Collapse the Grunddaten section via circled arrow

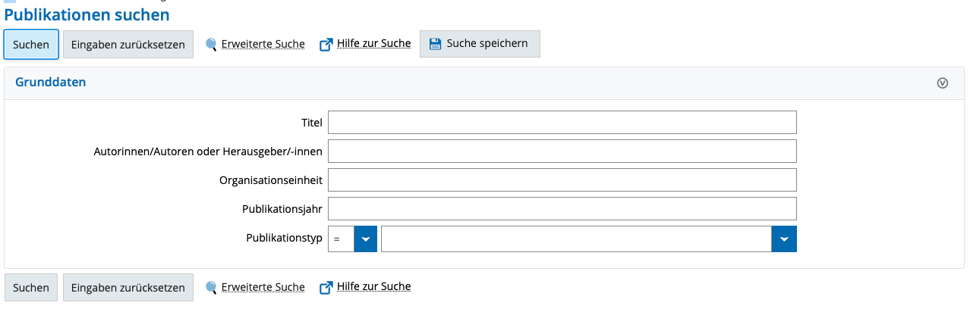pos(943,83)
